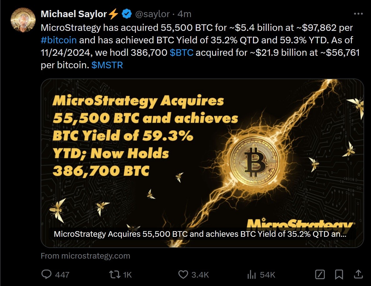Image resolution: width=371 pixels, height=286 pixels.
Task: Click the Michael Saylor display name
Action: pyautogui.click(x=74, y=14)
